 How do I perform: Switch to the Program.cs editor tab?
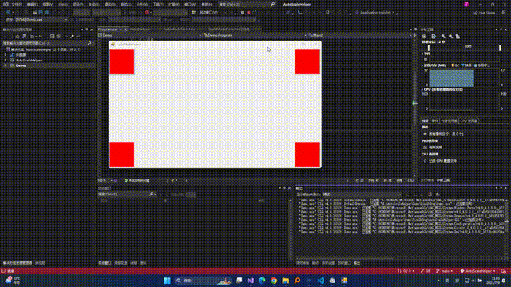click(108, 29)
